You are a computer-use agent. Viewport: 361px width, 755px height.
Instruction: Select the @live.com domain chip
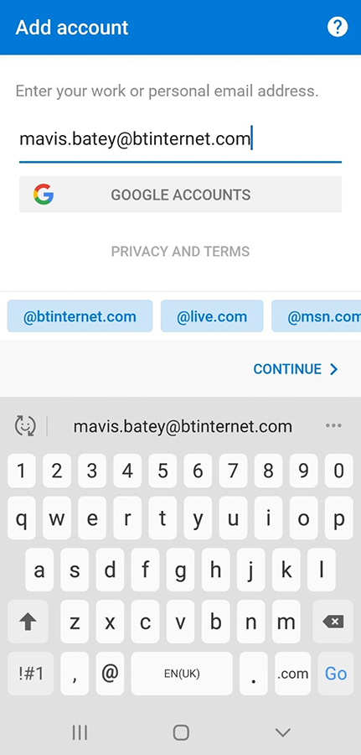pos(212,316)
